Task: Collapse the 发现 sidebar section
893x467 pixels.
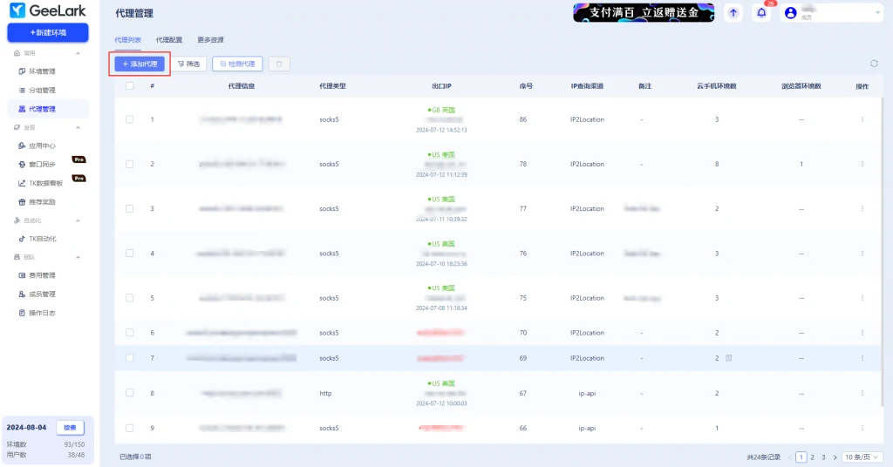Action: pos(78,127)
